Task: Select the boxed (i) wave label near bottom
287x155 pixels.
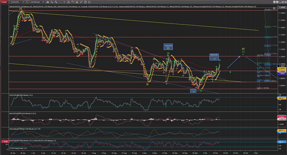Action: 193,91
